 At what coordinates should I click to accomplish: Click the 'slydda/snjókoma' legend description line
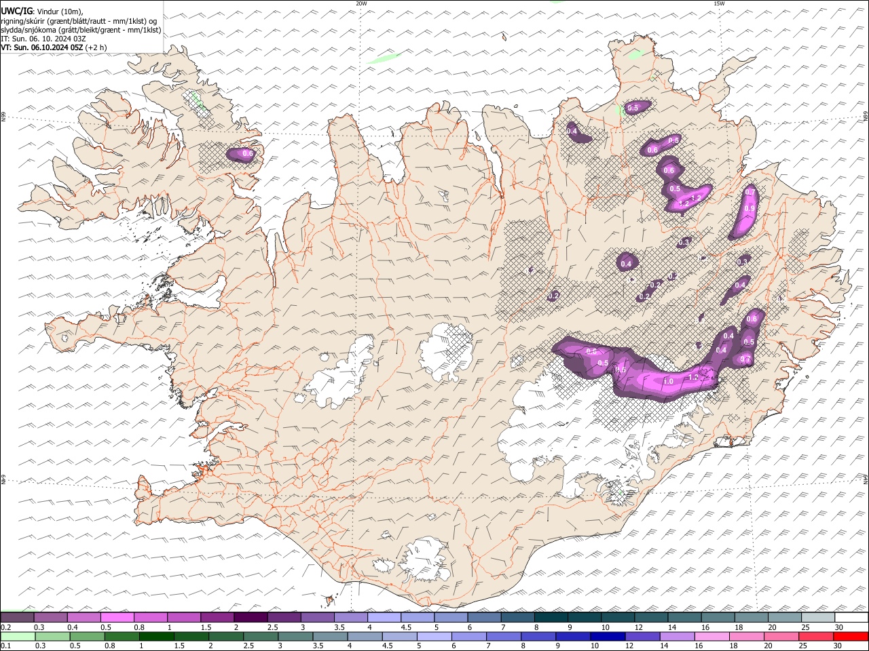pyautogui.click(x=81, y=29)
